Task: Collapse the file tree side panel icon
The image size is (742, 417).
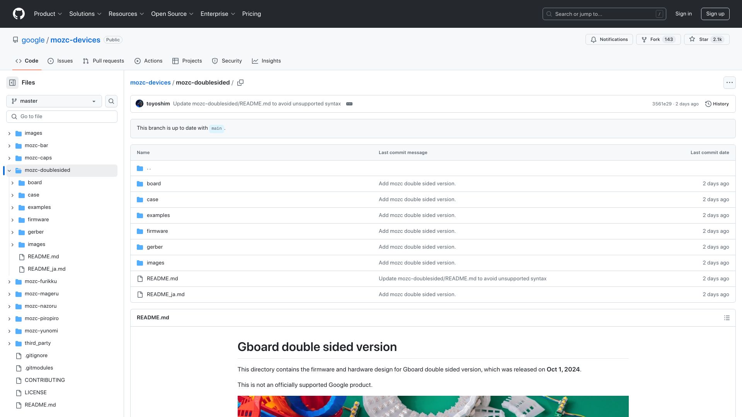Action: click(x=12, y=83)
